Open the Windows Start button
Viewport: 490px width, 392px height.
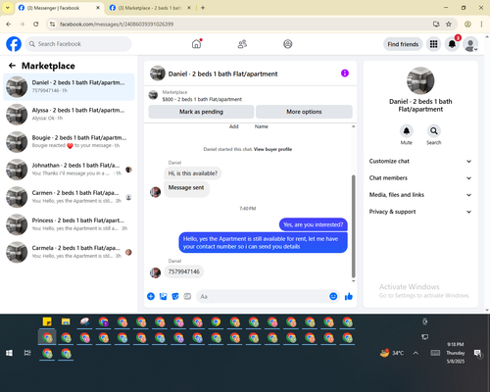(x=9, y=353)
